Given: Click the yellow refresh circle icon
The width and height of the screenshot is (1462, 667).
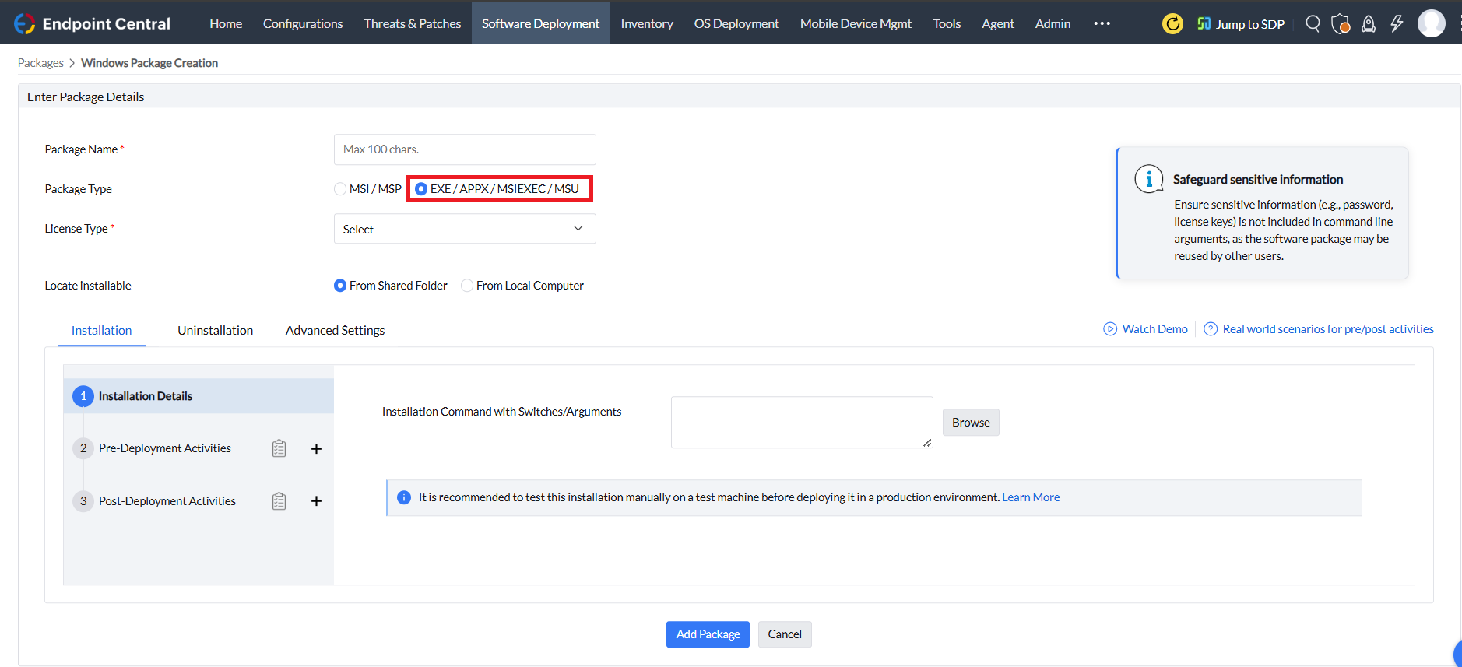Looking at the screenshot, I should (1172, 24).
